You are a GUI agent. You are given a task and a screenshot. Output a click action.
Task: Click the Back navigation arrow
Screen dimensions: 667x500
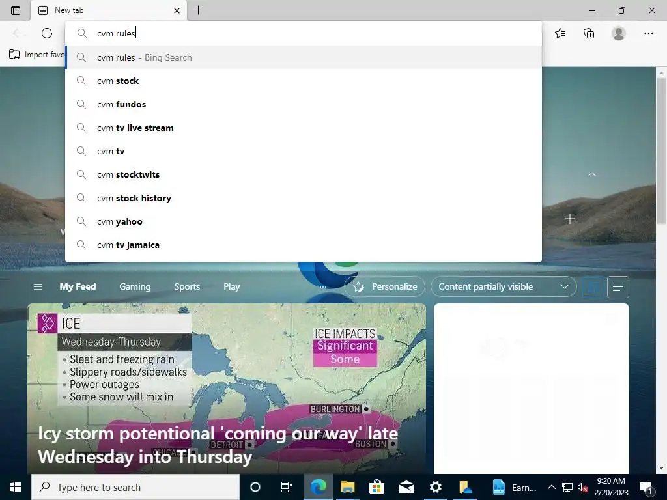pos(18,33)
